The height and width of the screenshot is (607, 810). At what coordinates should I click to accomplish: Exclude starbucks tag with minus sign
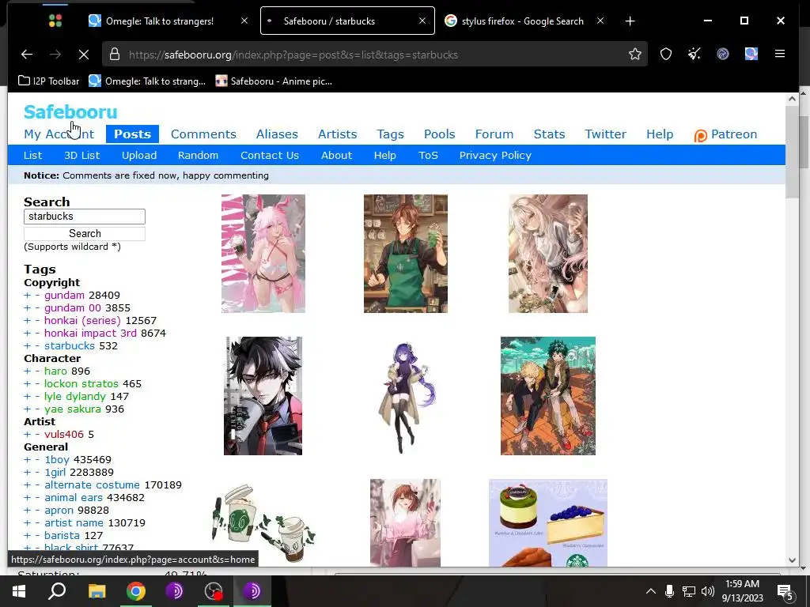coord(37,346)
